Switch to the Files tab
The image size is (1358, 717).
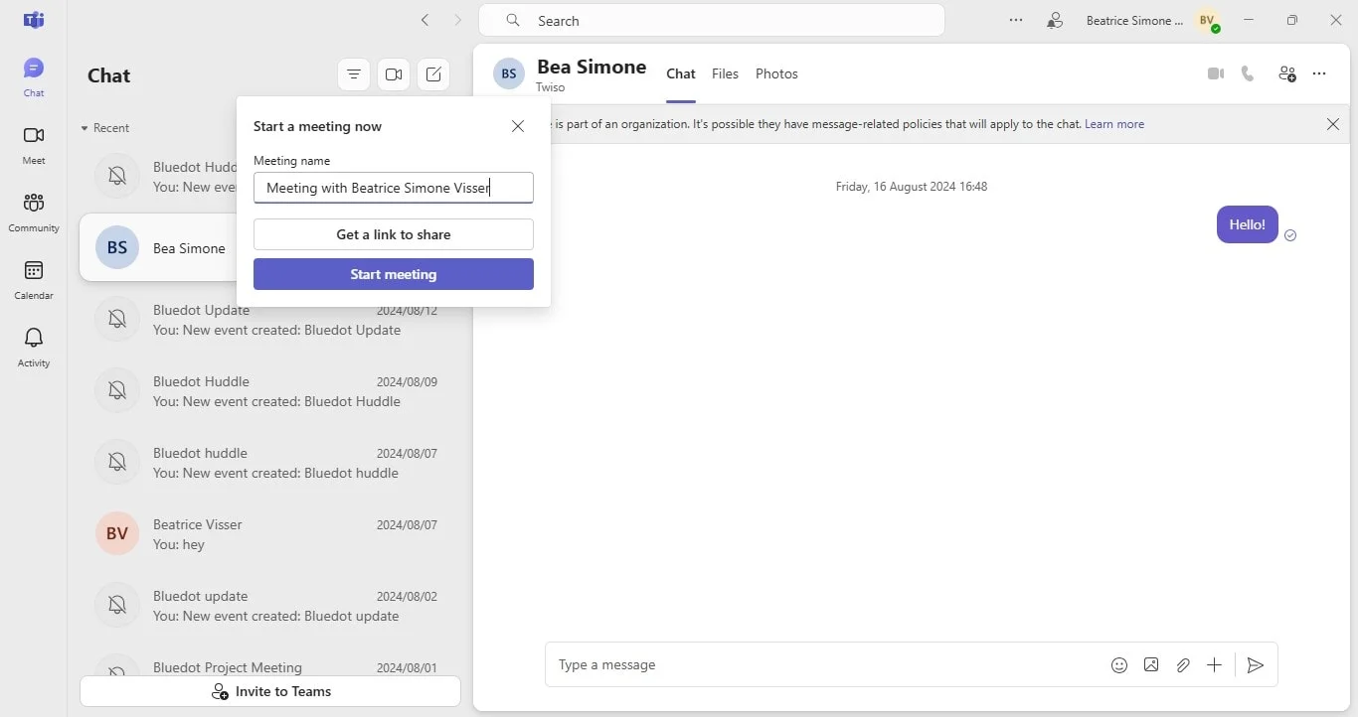(725, 73)
